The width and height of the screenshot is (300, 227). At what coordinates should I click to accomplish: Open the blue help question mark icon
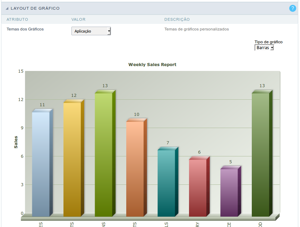click(x=292, y=8)
